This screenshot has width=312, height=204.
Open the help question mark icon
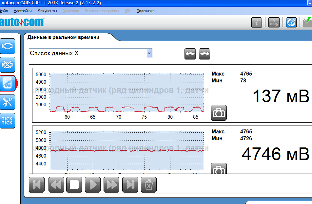291,22
